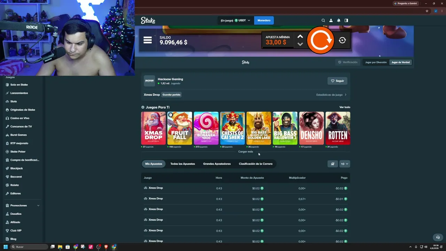Screen dimensions: 446x251
Task: Click Cargar más to load more games
Action: (x=246, y=152)
